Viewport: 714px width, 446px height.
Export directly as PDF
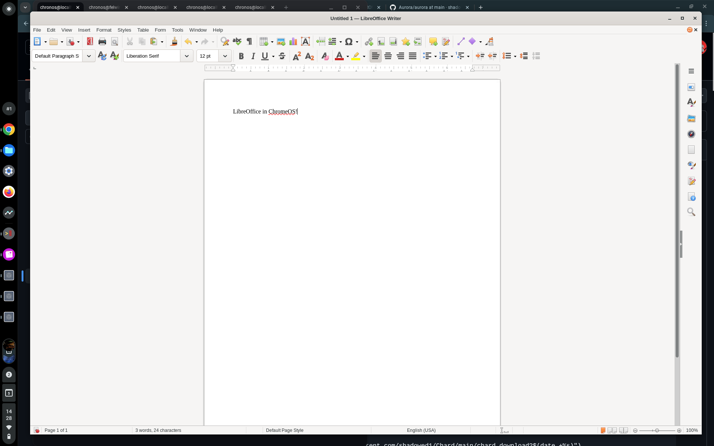tap(90, 42)
